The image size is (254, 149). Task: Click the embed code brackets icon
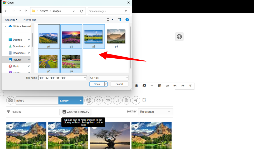[x=98, y=100]
